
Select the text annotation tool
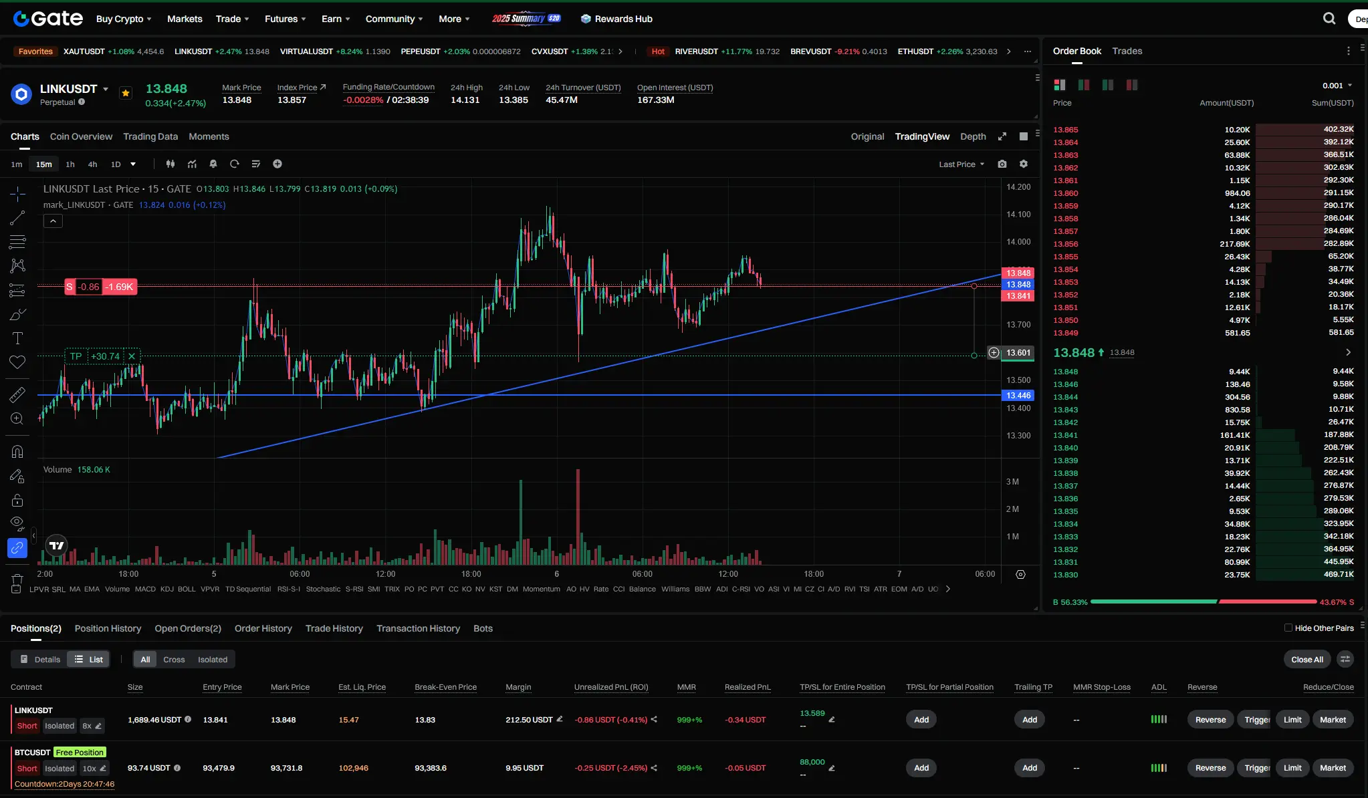pos(17,338)
